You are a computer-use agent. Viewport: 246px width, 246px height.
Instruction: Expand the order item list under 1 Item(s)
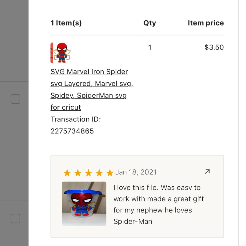66,23
